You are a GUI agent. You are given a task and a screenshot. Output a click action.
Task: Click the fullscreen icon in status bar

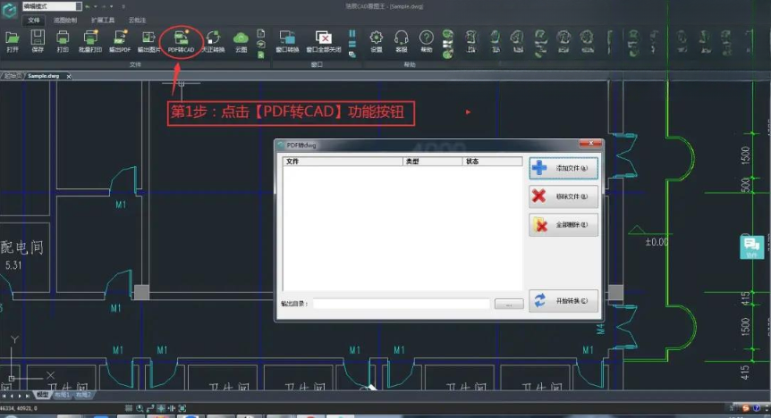(x=182, y=408)
